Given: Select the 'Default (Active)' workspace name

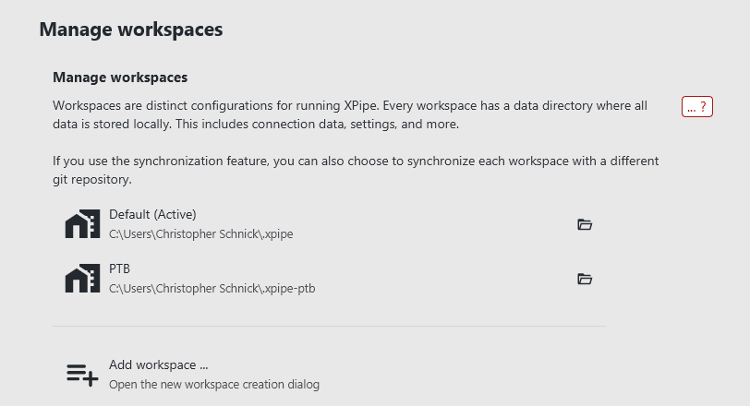Looking at the screenshot, I should 152,215.
